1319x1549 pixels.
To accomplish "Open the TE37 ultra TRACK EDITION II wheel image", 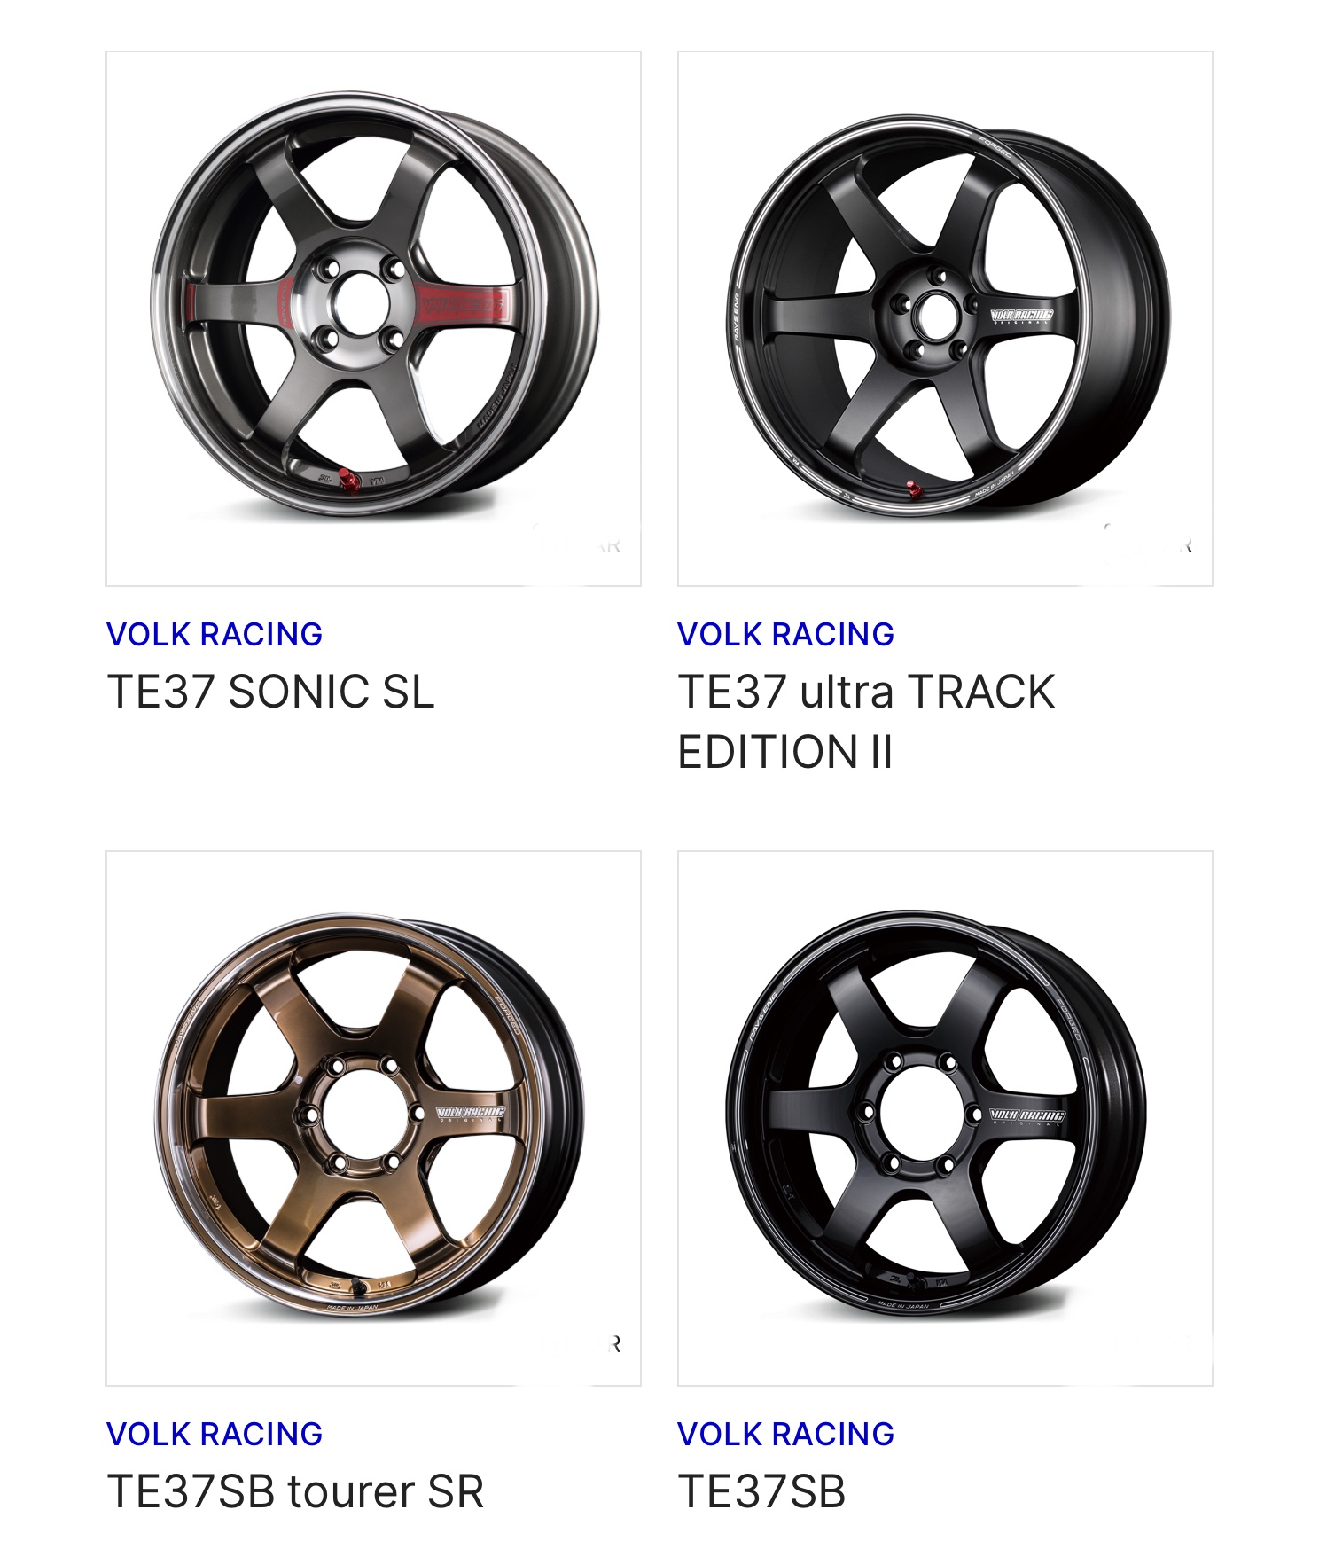I will point(945,318).
